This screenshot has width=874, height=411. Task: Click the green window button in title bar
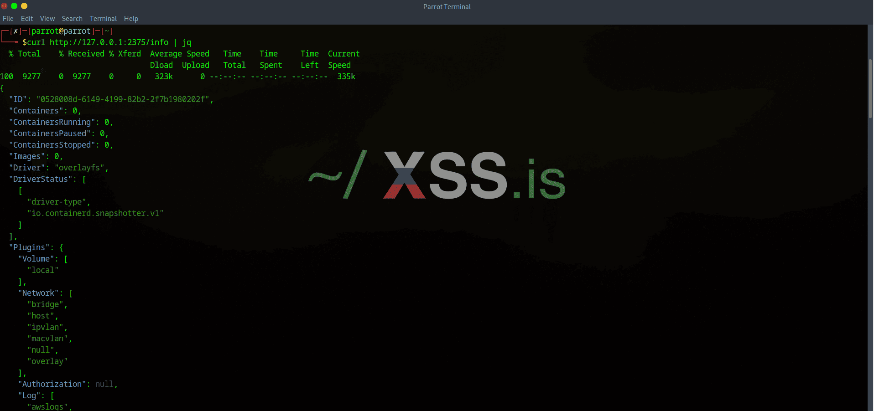[x=14, y=6]
